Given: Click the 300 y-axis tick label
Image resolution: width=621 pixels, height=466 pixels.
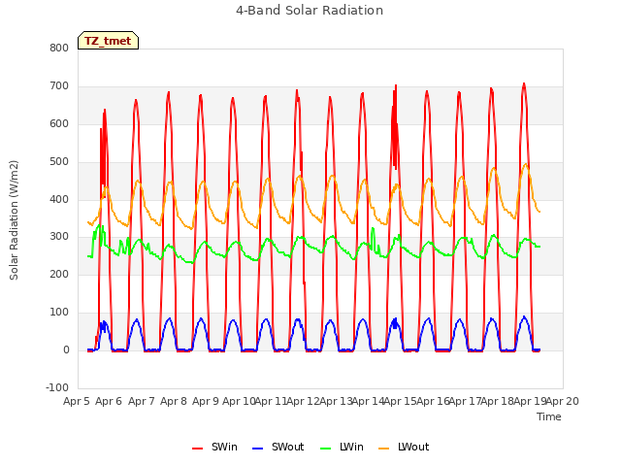Looking at the screenshot, I should click(x=59, y=237).
